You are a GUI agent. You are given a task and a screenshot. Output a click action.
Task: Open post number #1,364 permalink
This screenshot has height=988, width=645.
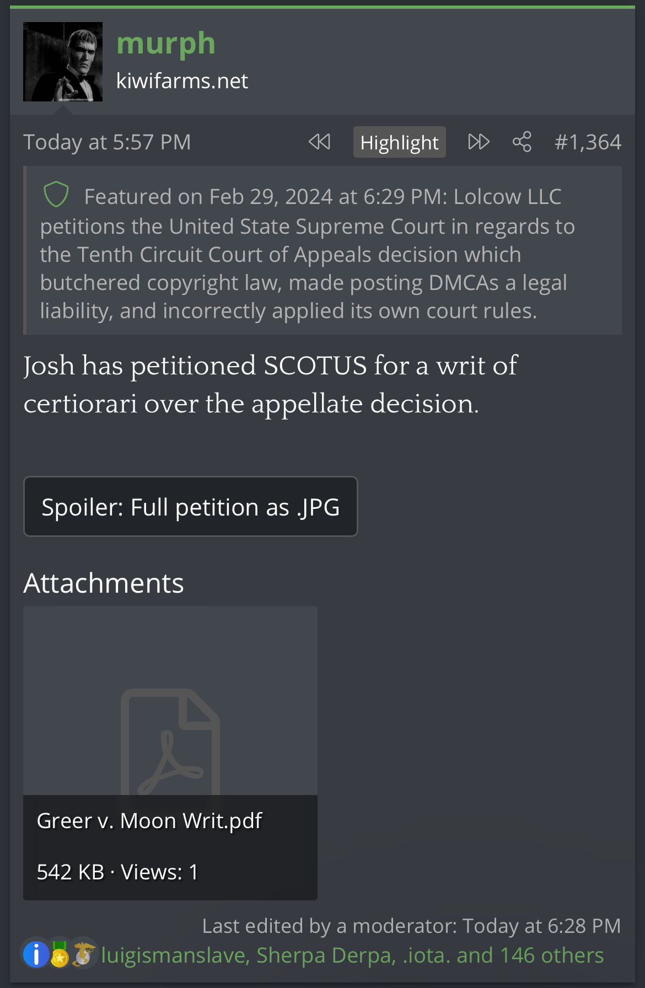pos(588,142)
